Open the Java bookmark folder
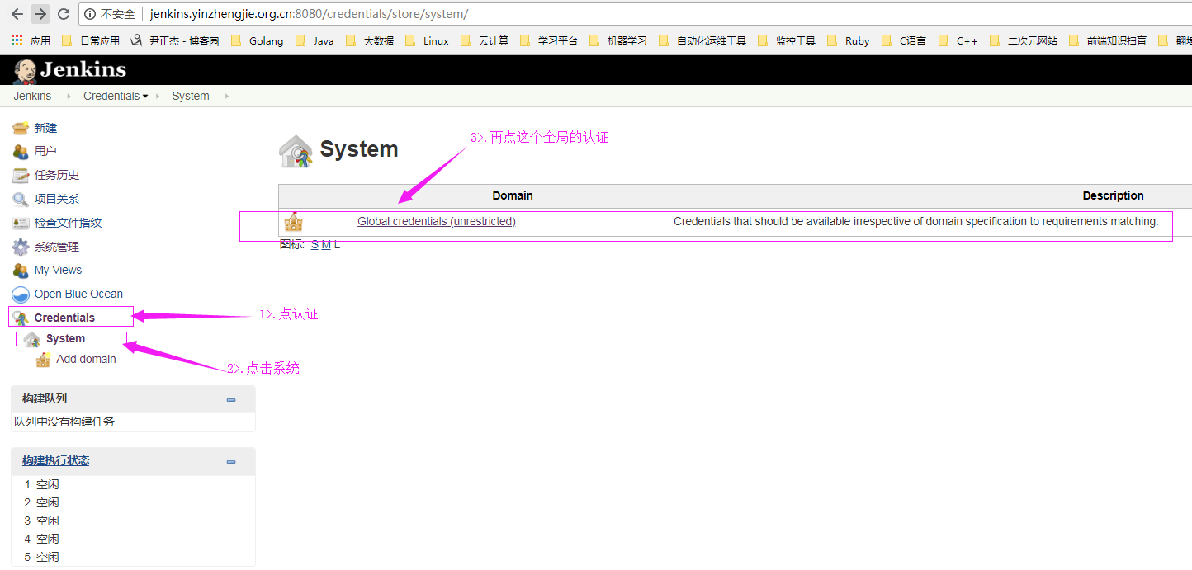Viewport: 1192px width, 570px height. coord(315,40)
